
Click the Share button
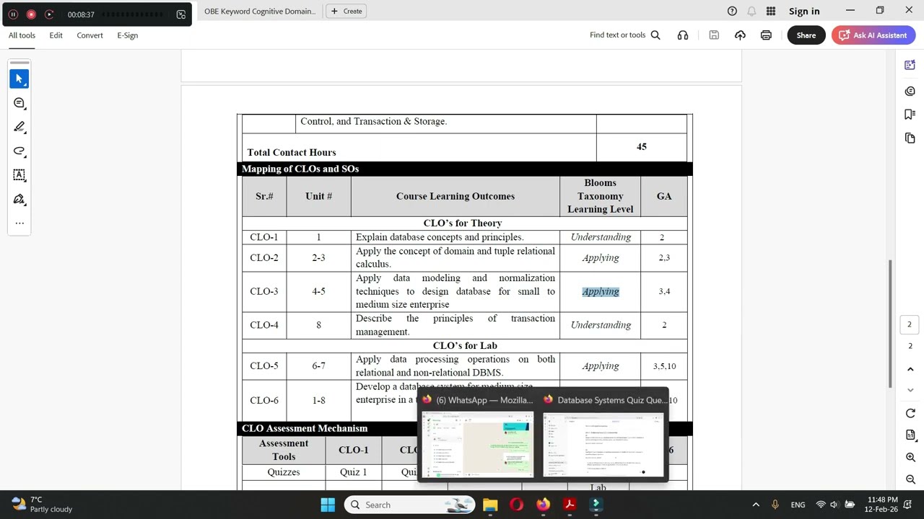806,35
